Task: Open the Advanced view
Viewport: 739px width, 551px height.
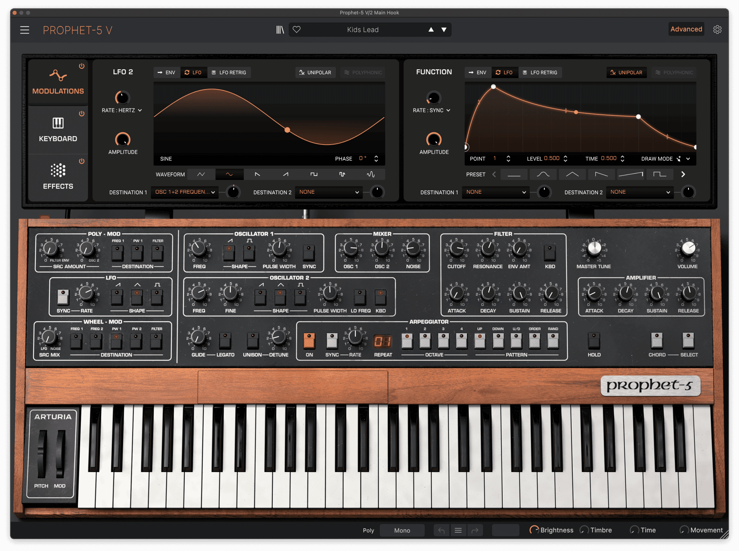Action: coord(686,29)
